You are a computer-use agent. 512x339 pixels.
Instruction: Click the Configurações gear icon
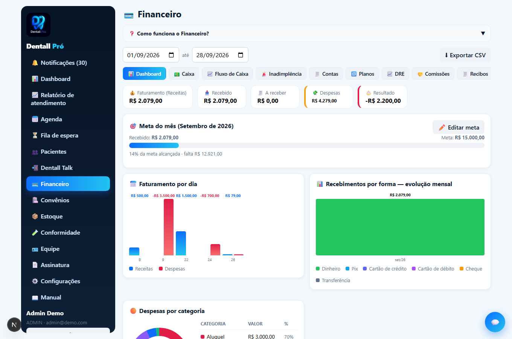35,281
